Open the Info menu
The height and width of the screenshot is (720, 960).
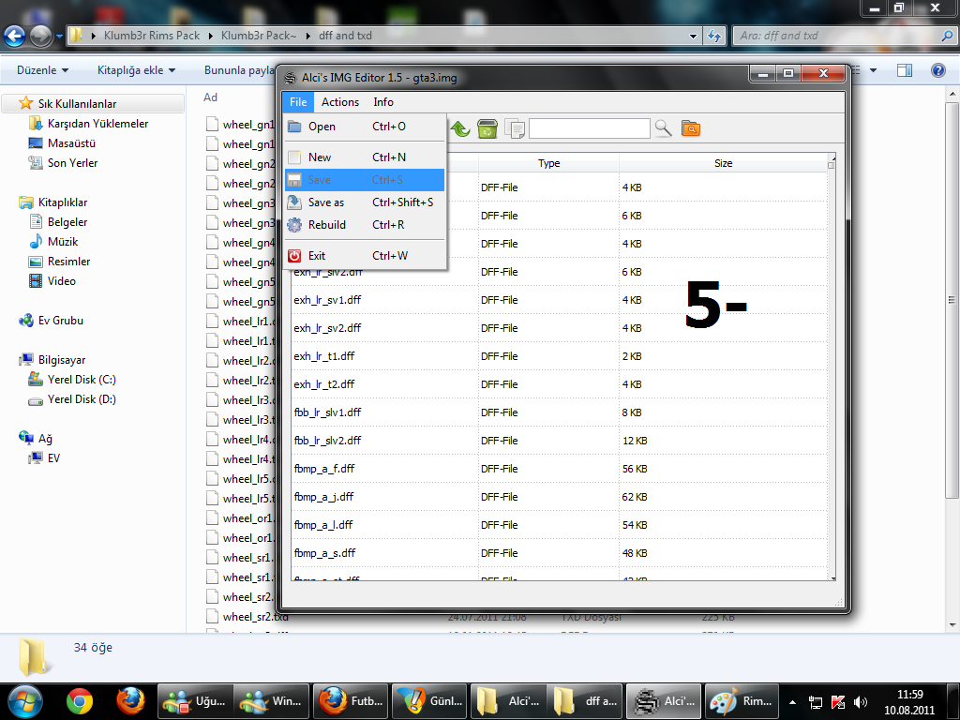coord(383,102)
